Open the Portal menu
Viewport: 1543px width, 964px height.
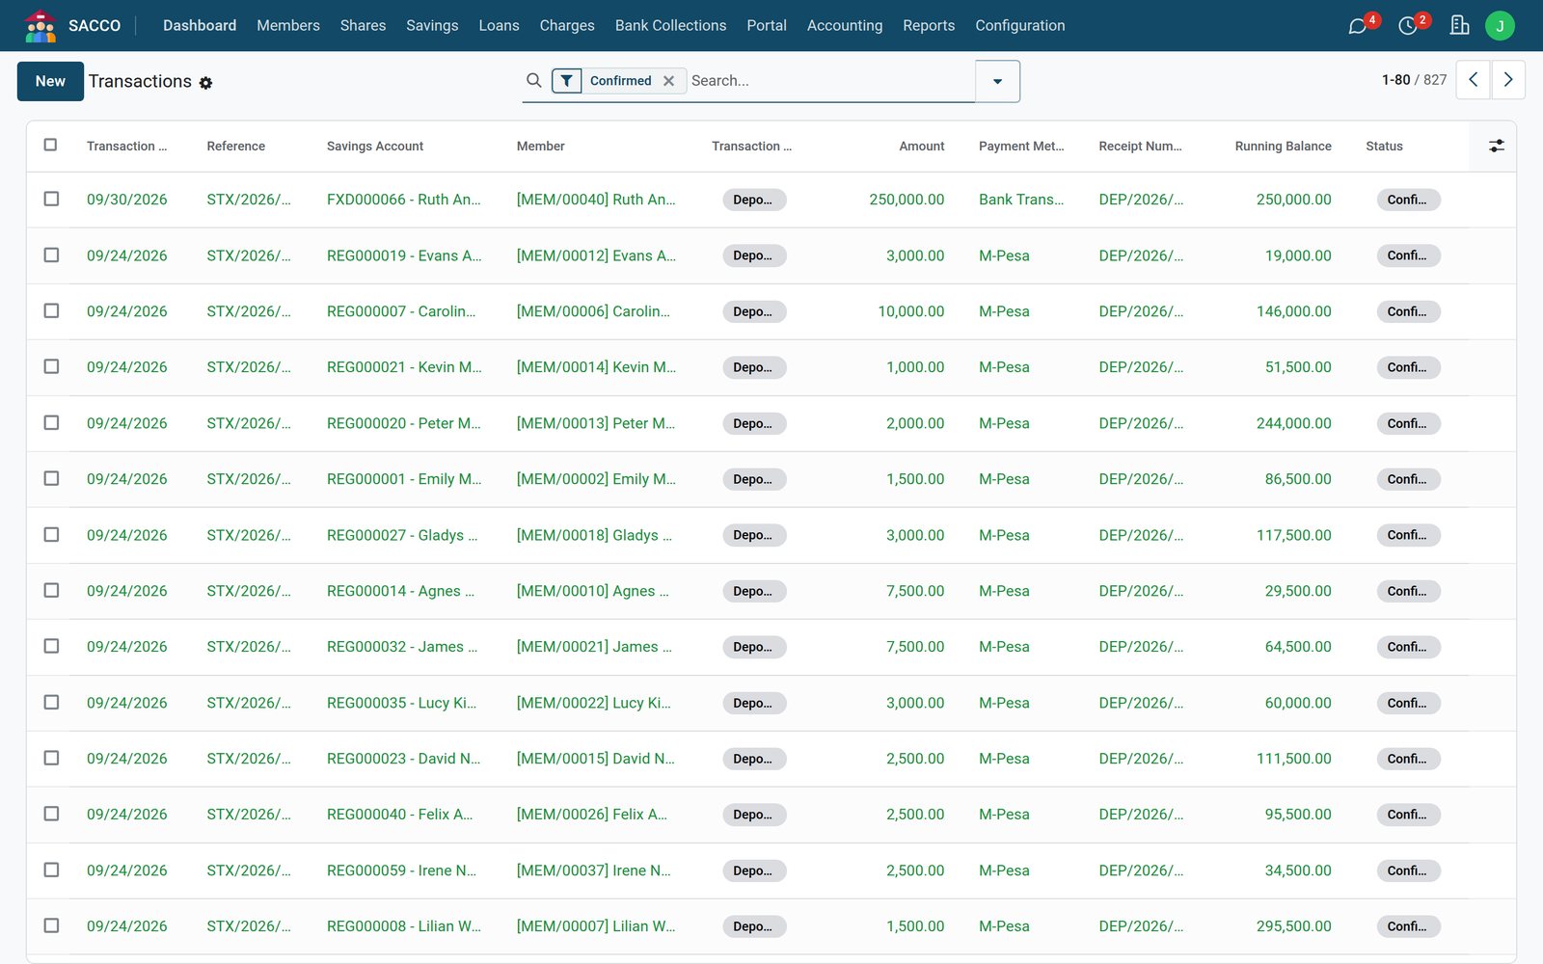(x=767, y=26)
